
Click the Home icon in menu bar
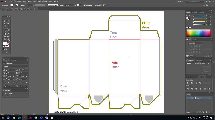[5, 2]
